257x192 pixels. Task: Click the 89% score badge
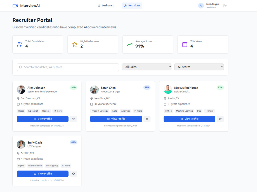(x=74, y=142)
